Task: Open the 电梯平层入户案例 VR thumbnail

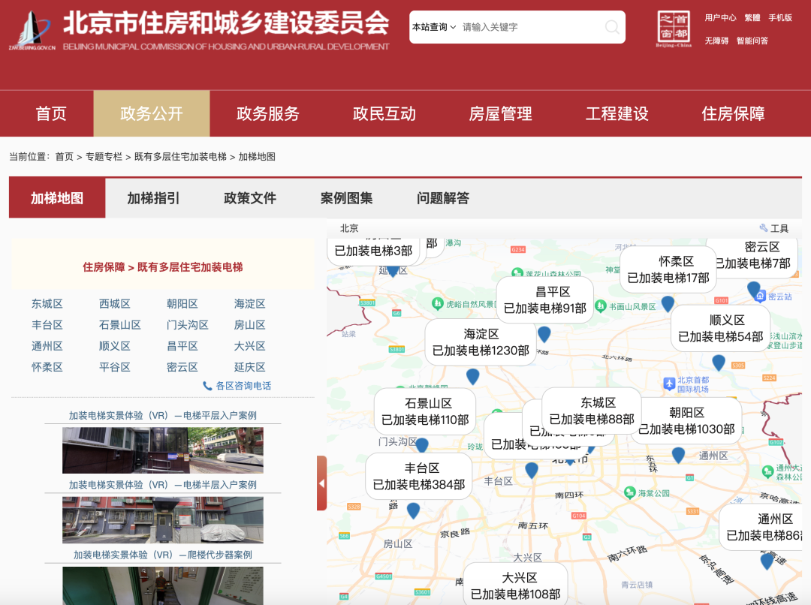Action: pyautogui.click(x=162, y=450)
